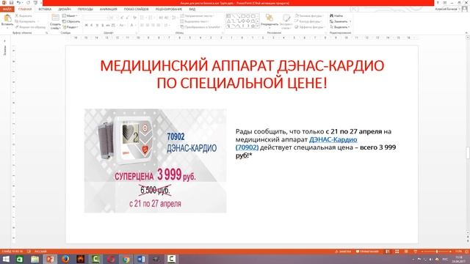Redo the last action

click(x=28, y=3)
